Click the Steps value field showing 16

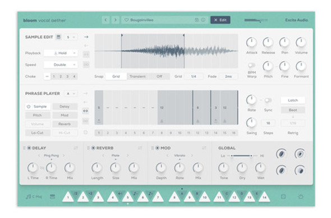(268, 123)
